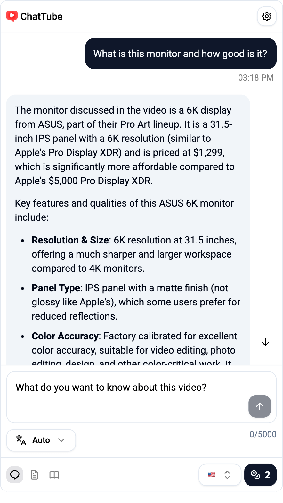
Task: Click the coins credits icon
Action: click(x=255, y=475)
